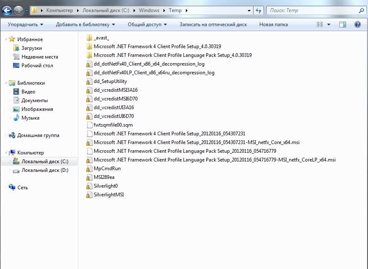Open the _avast_ folder
Viewport: 368px width, 269px height.
tap(101, 38)
